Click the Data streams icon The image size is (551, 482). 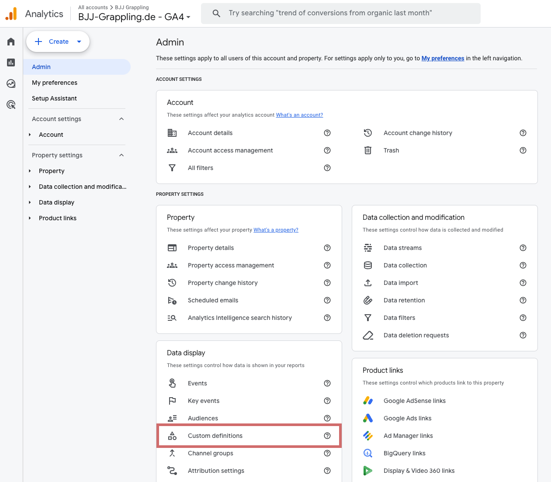click(x=368, y=248)
